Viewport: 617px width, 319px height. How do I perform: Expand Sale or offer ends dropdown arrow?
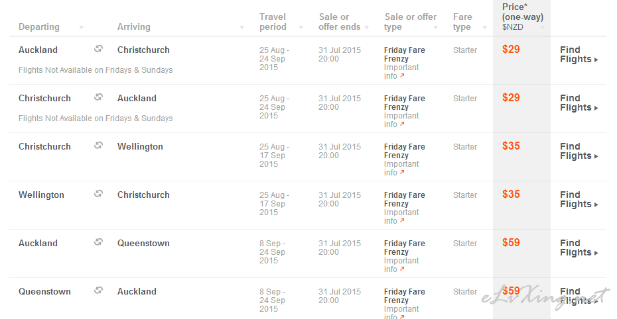tap(367, 28)
